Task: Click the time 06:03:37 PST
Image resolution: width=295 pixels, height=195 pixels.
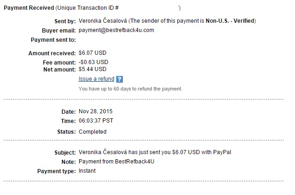Action: pyautogui.click(x=96, y=121)
